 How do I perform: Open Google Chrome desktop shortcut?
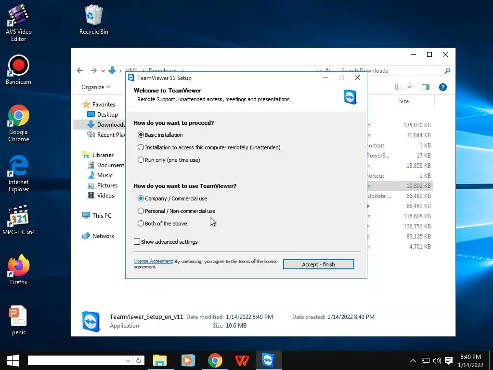click(19, 123)
